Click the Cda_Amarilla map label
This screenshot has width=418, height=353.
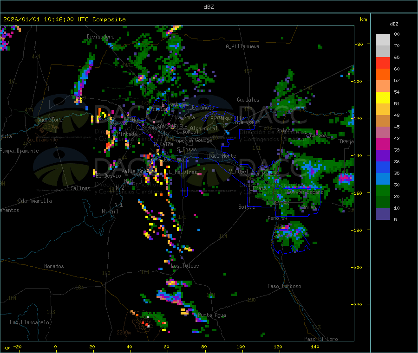coord(35,201)
